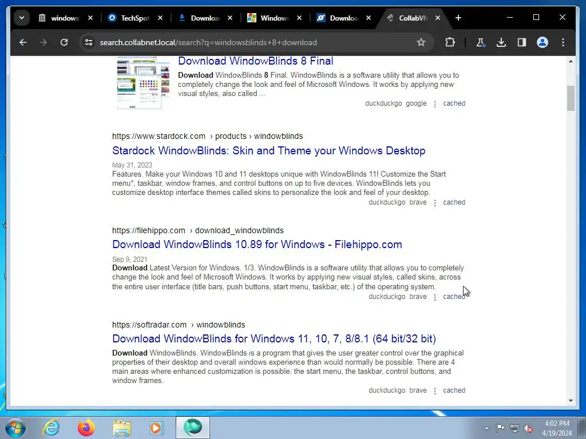
Task: Open Windows Explorer folder from taskbar
Action: (x=122, y=428)
